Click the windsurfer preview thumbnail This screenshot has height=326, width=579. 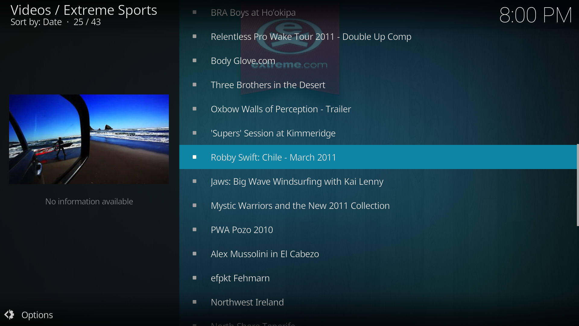(89, 139)
